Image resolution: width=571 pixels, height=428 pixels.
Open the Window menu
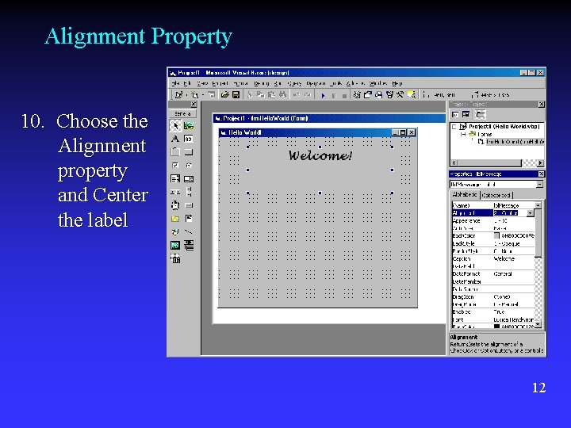[x=377, y=83]
